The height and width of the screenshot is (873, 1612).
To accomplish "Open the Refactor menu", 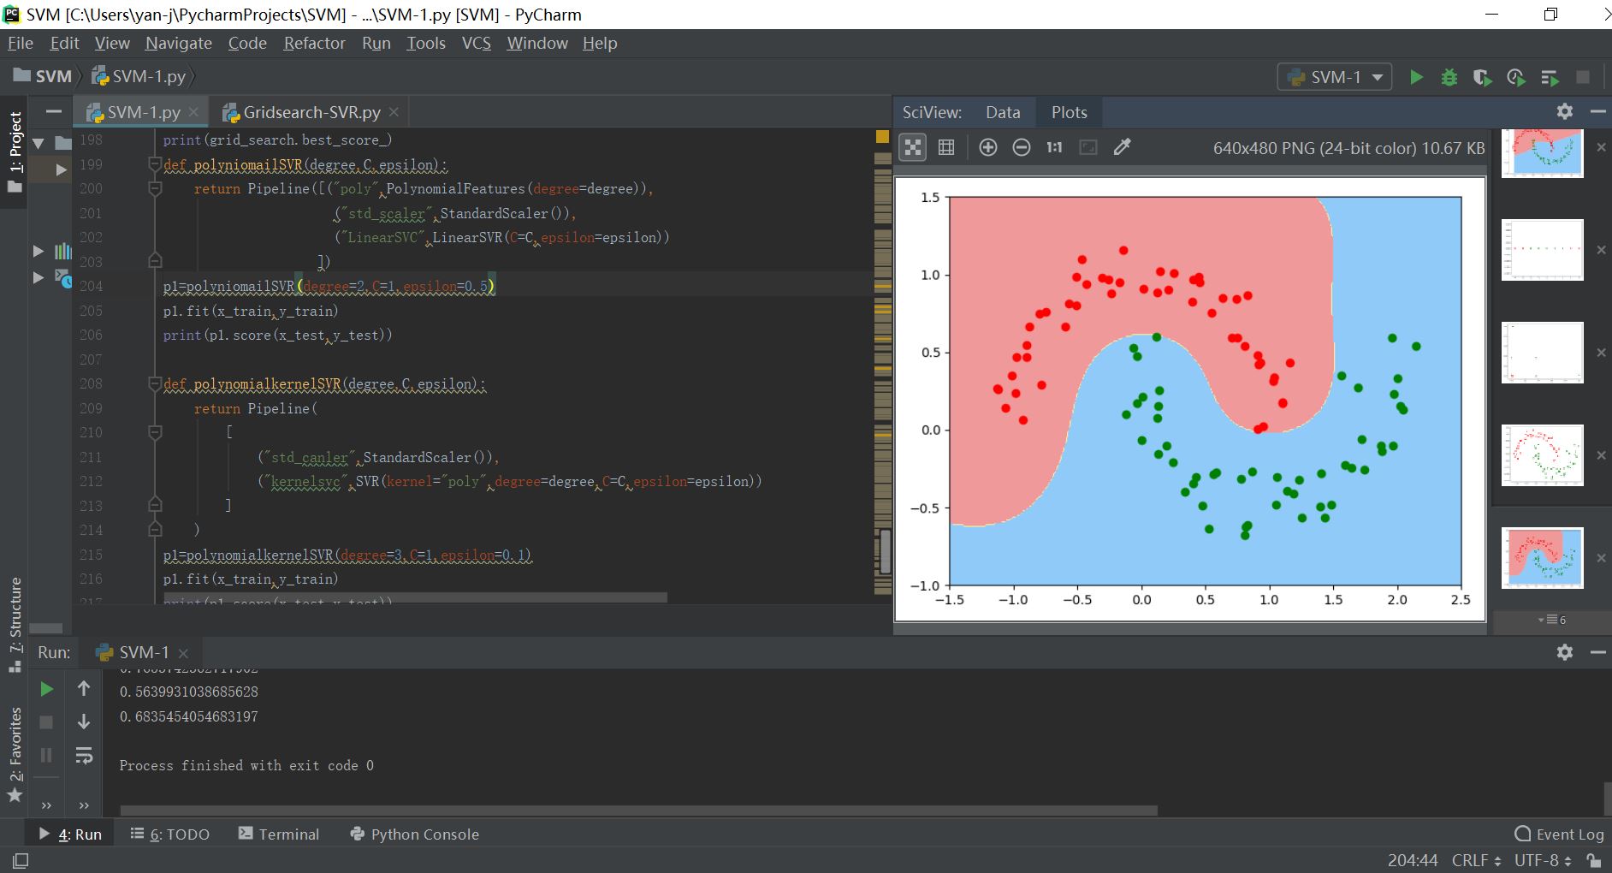I will pos(314,43).
